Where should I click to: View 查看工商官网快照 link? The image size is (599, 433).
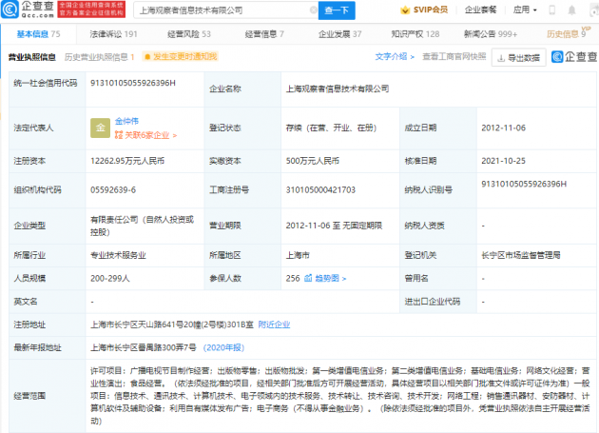[x=454, y=56]
